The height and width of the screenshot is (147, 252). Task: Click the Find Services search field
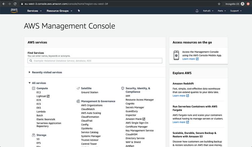click(x=95, y=61)
